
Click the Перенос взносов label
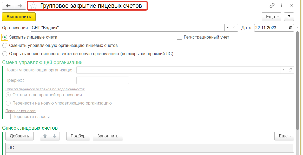(x=21, y=111)
